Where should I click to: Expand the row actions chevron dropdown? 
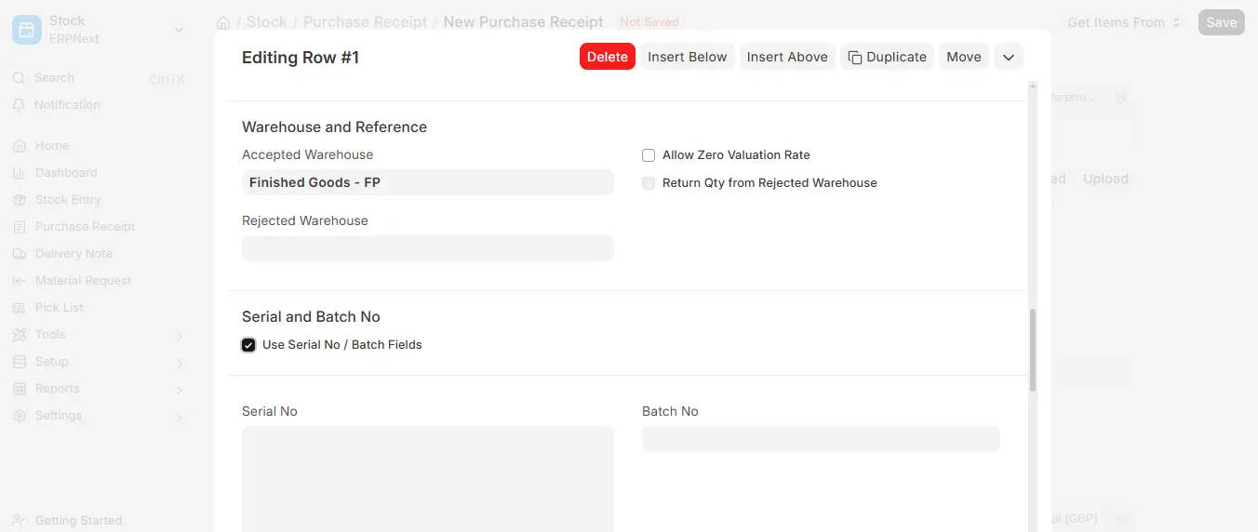coord(1009,57)
